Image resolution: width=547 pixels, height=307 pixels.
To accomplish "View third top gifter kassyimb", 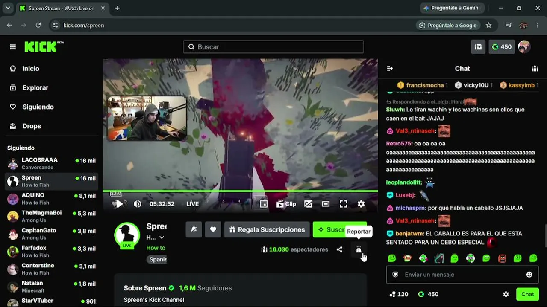I will pos(519,85).
